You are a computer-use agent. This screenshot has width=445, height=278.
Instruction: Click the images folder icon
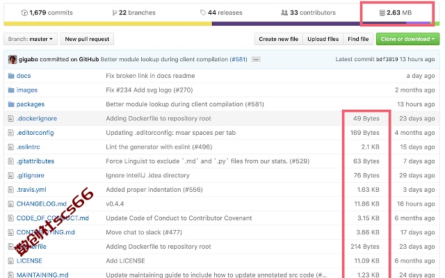pyautogui.click(x=11, y=90)
